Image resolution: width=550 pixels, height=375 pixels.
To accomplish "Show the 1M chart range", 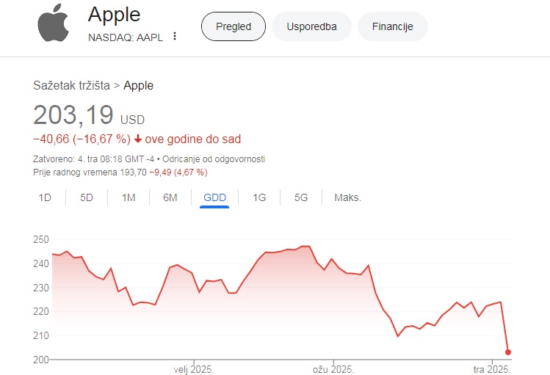I will pos(129,197).
